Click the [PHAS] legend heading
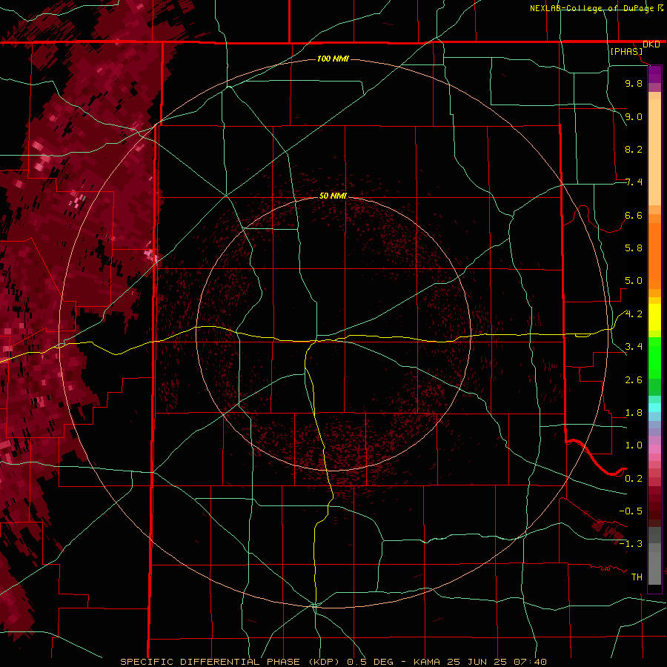 (x=626, y=51)
